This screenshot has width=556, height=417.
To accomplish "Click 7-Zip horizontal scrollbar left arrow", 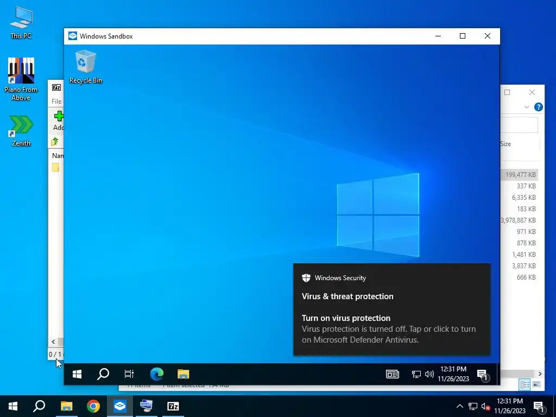I will (53, 342).
